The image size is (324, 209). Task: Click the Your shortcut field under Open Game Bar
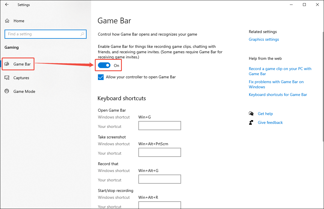pyautogui.click(x=159, y=126)
